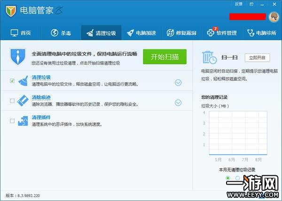This screenshot has width=282, height=201.
Task: Click the 开始扫描 green button
Action: (164, 57)
